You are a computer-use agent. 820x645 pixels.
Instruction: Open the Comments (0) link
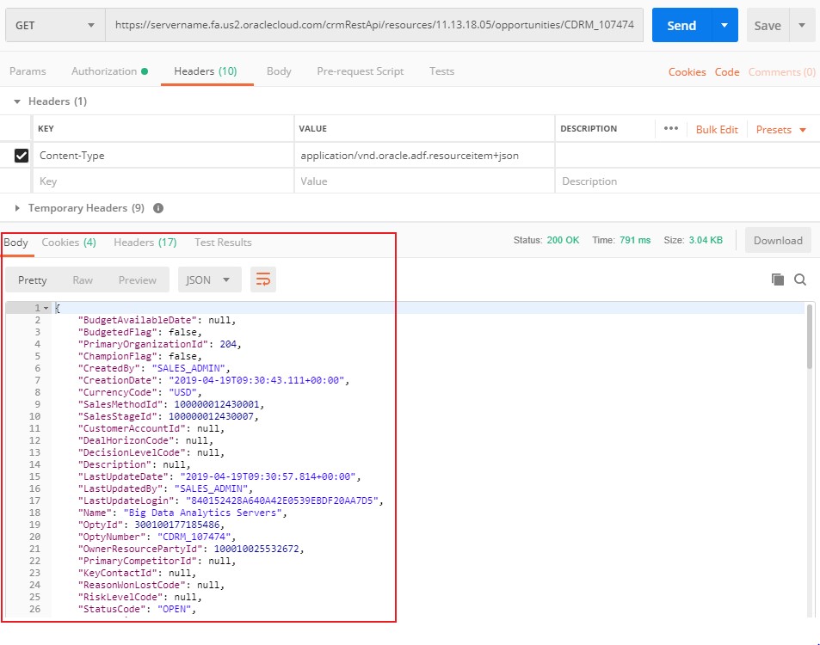point(781,72)
